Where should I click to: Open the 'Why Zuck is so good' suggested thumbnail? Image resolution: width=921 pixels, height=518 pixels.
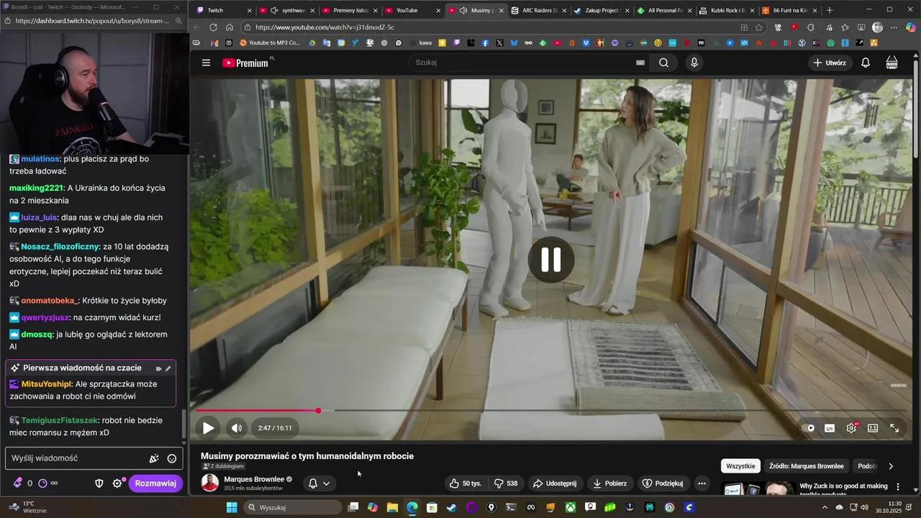[x=759, y=489]
